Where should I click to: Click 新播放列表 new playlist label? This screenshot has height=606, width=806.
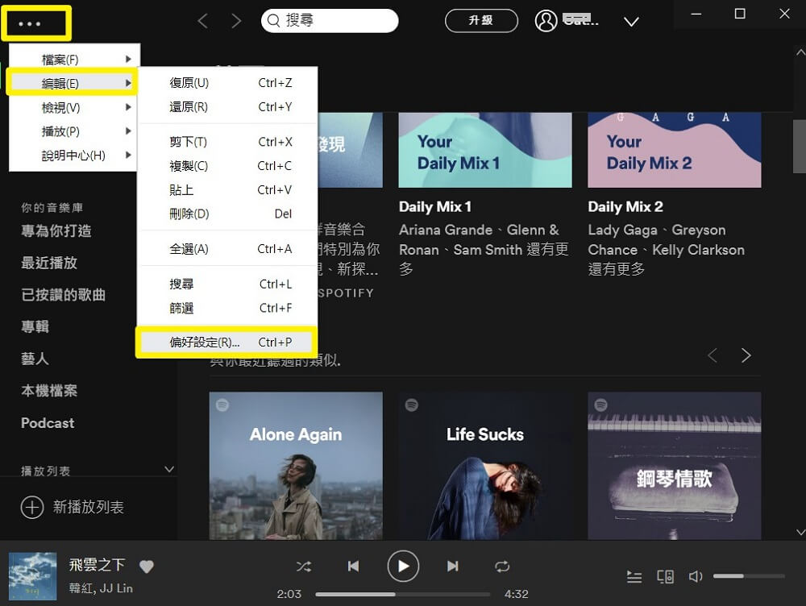click(x=89, y=508)
